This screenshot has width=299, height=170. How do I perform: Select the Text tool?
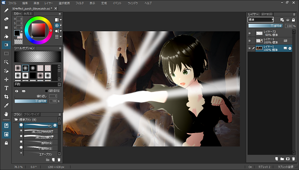(6, 88)
